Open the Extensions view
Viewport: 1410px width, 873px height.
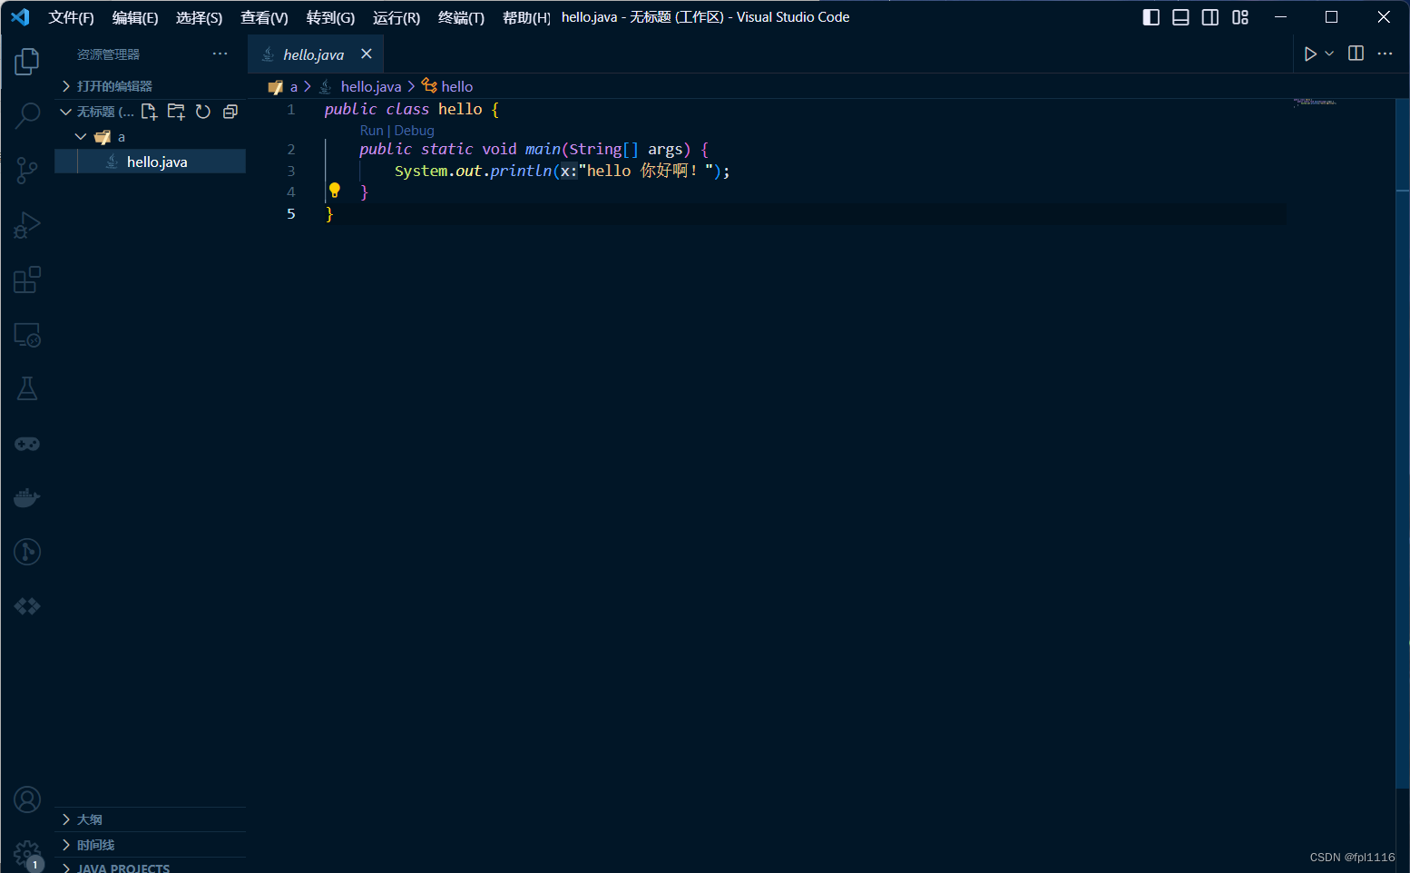click(26, 280)
